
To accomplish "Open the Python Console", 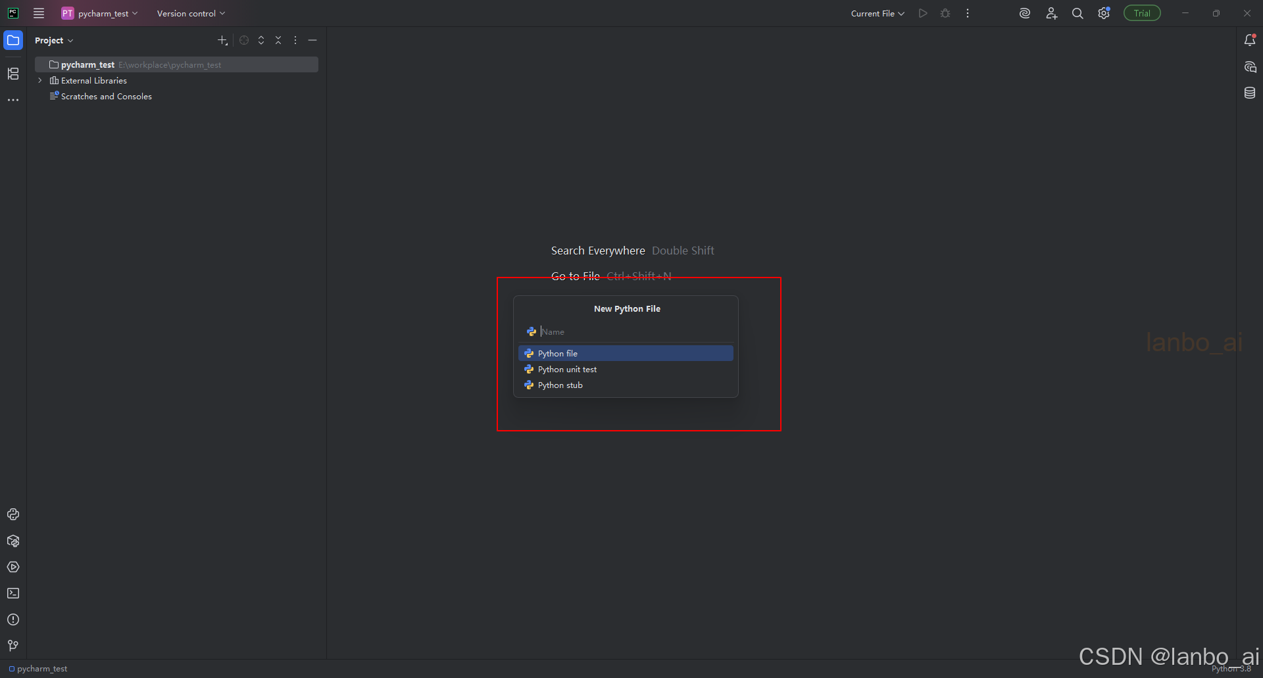I will pos(13,514).
